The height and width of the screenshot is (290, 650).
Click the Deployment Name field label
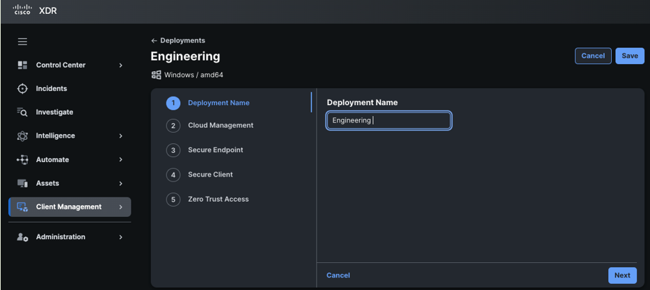click(363, 102)
